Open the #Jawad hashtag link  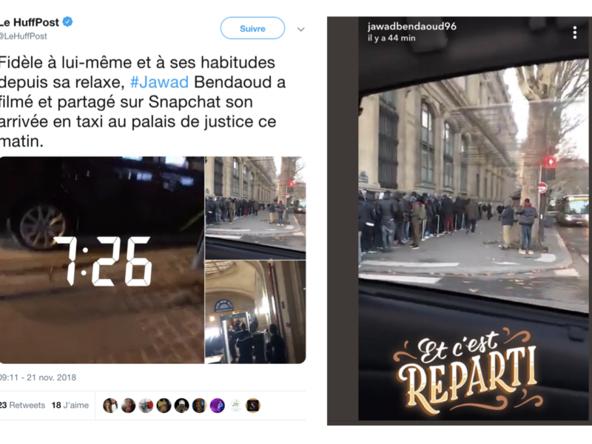[x=159, y=82]
